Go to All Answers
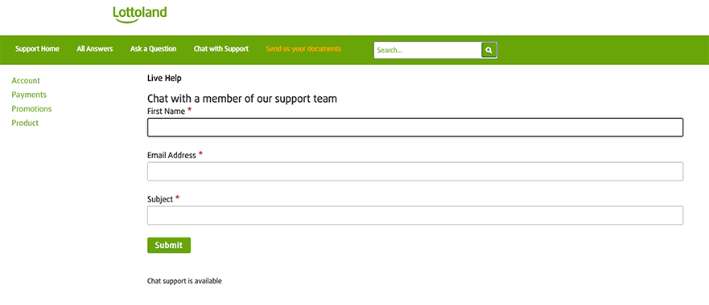Screen dimensions: 709x305 [94, 49]
